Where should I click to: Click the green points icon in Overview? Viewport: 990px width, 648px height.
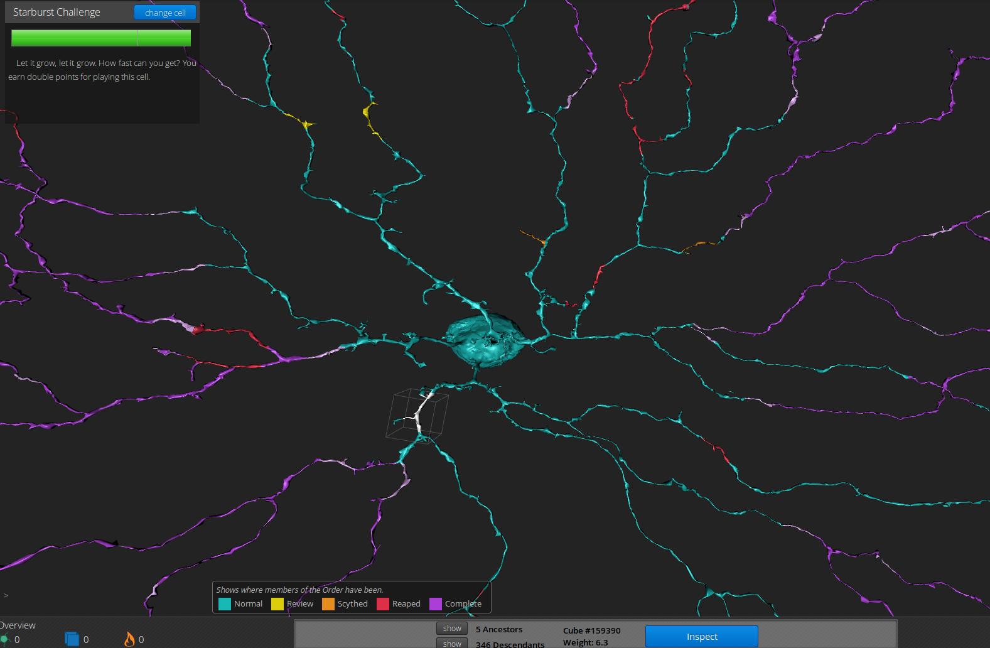click(4, 639)
